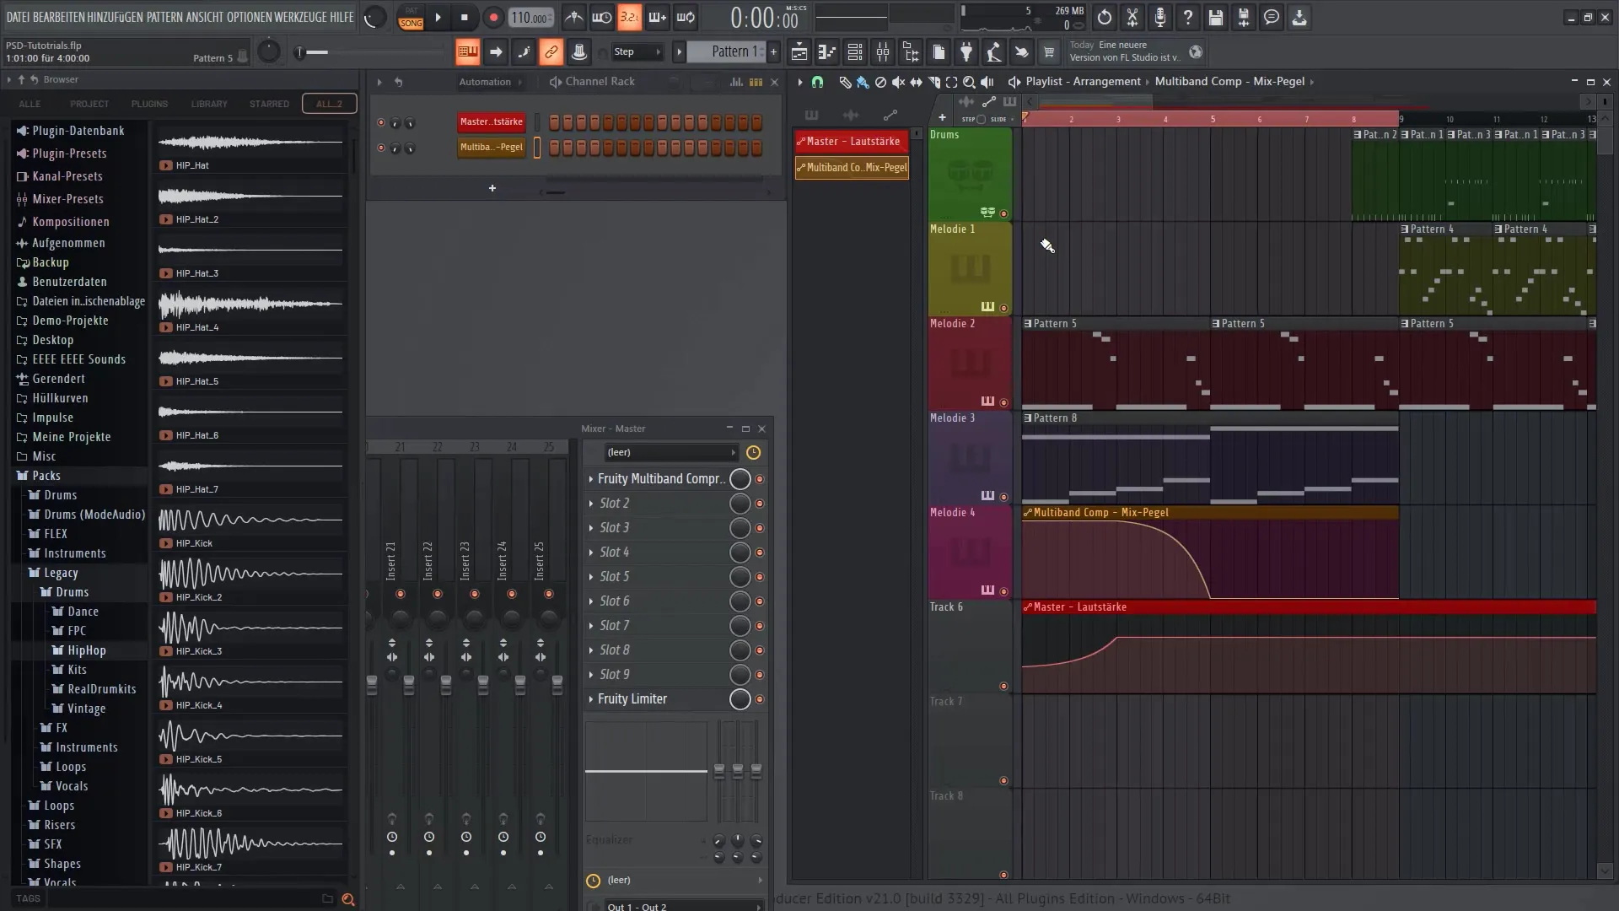
Task: Expand the Loops folder under Packs
Action: point(58,806)
